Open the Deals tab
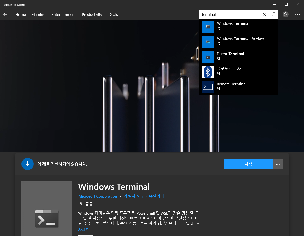The height and width of the screenshot is (236, 304). 113,15
